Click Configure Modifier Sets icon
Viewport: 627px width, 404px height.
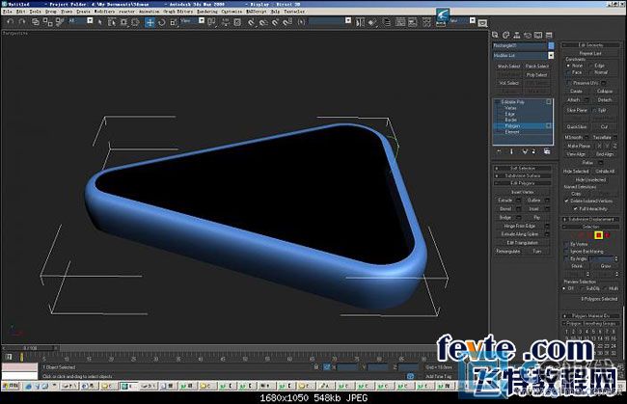point(547,151)
